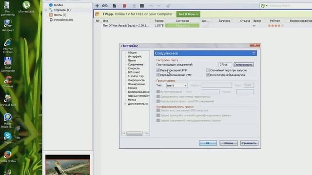Click the Генерировать port button
The height and width of the screenshot is (175, 312).
244,65
